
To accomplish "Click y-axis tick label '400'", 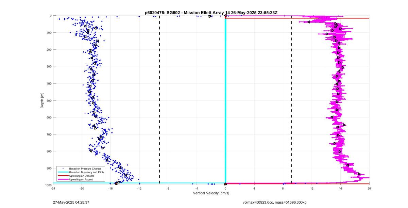I will click(x=49, y=83).
